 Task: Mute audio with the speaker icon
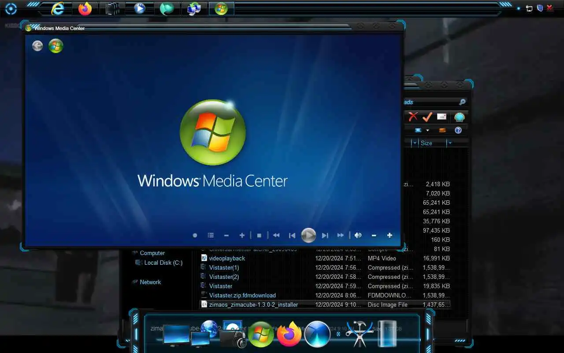[x=358, y=235]
